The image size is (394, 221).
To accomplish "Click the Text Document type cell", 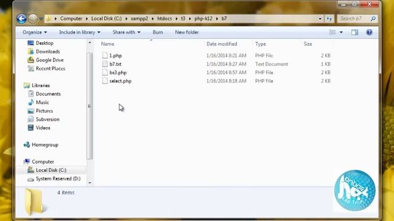I will (271, 64).
